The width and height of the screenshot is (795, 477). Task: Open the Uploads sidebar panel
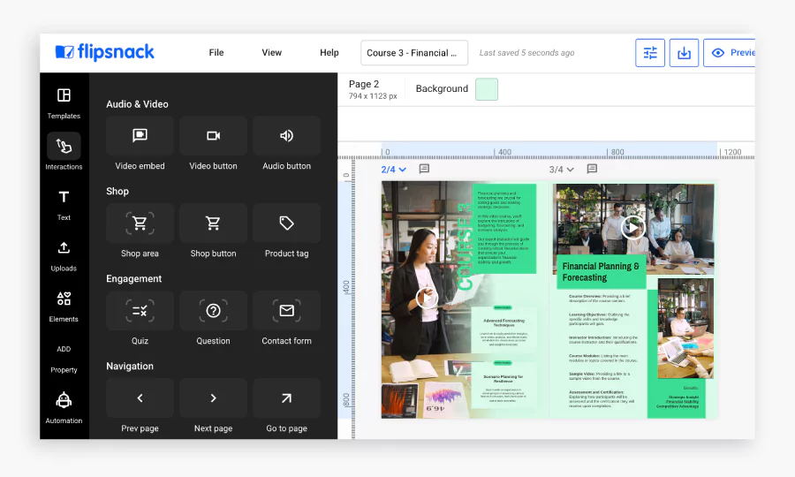coord(64,256)
